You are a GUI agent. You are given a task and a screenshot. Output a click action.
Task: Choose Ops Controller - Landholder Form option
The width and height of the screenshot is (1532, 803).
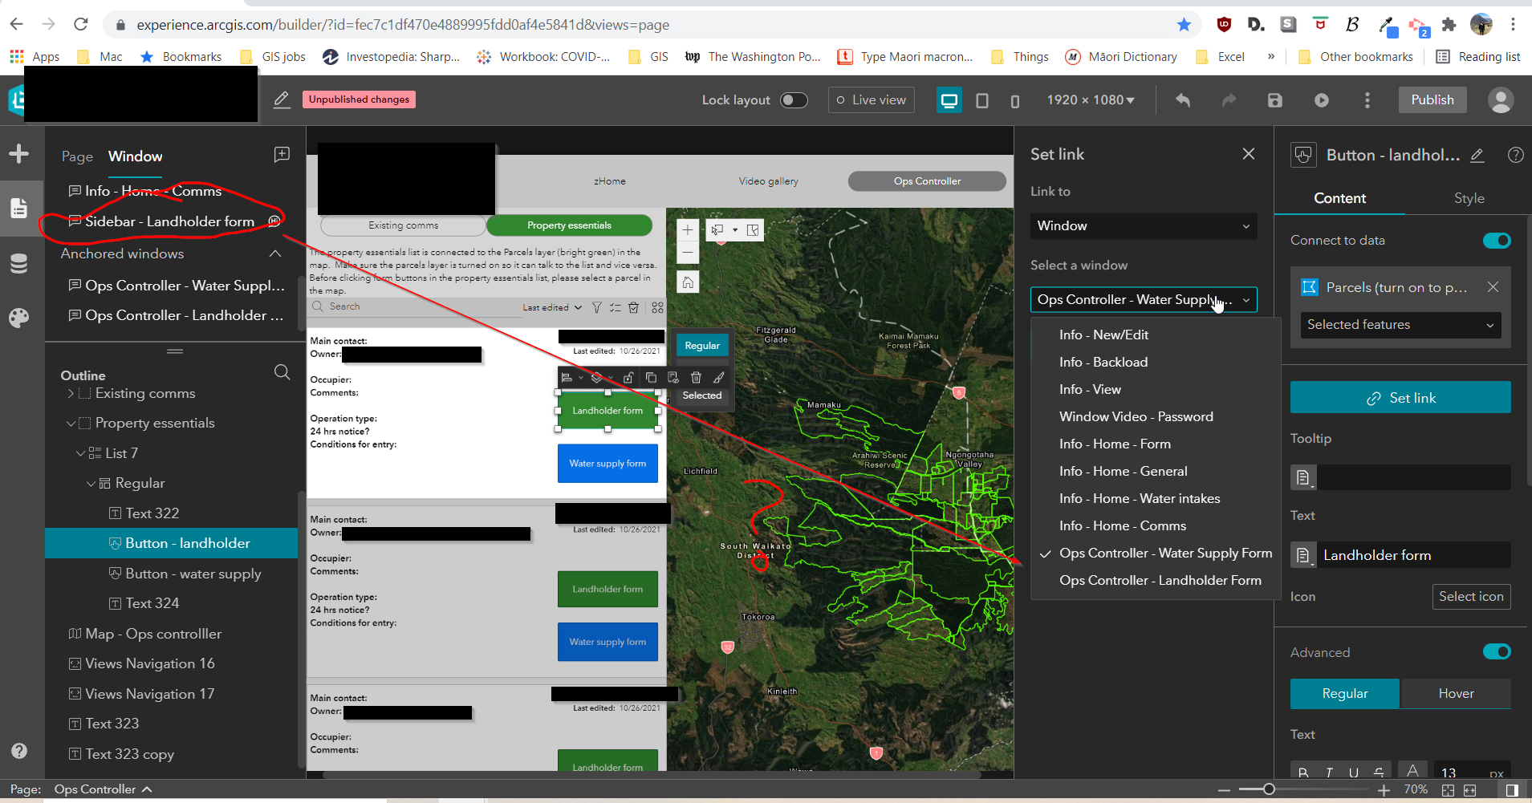(1160, 580)
